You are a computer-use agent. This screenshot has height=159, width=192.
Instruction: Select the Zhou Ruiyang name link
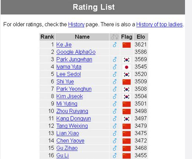pos(72,111)
